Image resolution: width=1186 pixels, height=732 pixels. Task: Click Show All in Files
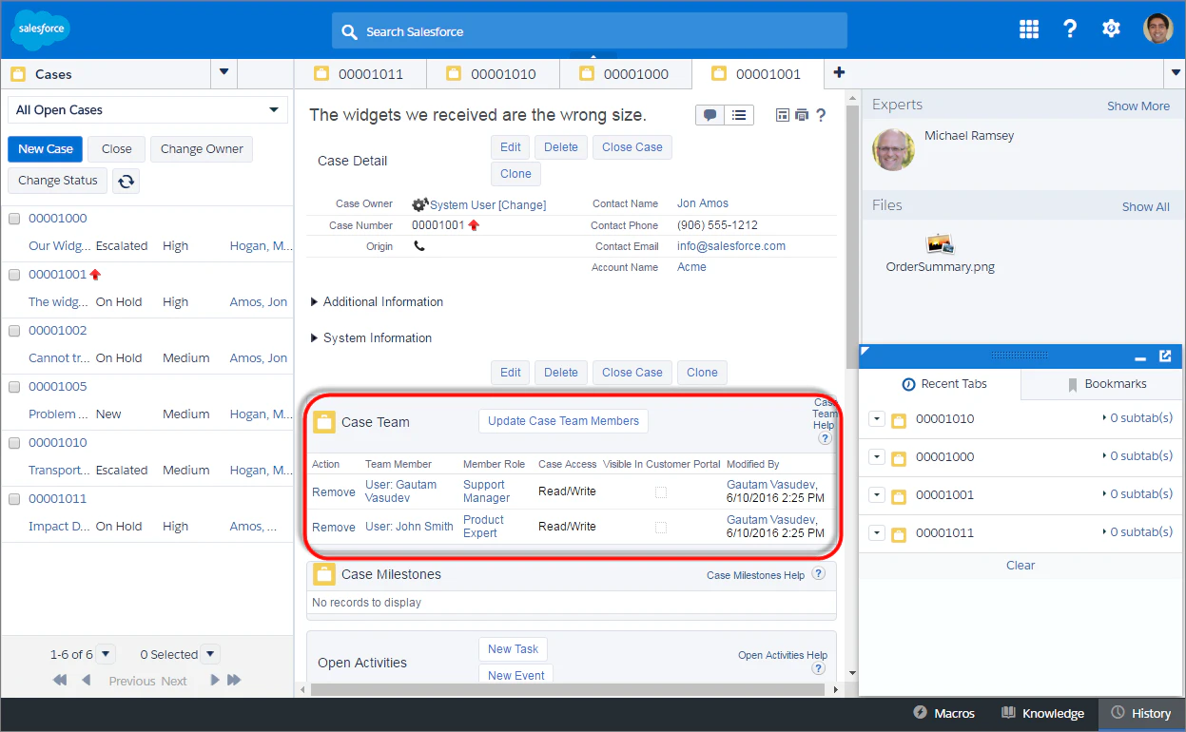coord(1146,206)
